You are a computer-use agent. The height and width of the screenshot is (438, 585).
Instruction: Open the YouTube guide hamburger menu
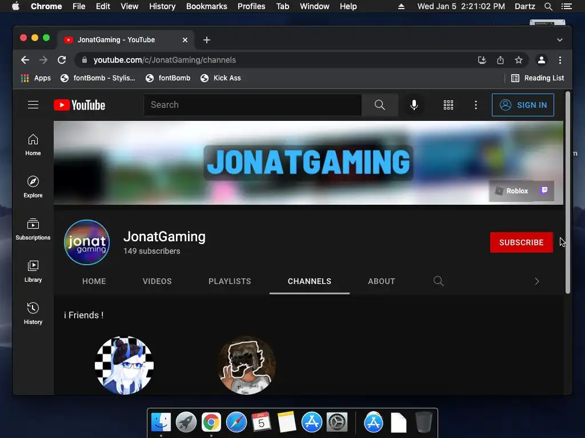(33, 105)
